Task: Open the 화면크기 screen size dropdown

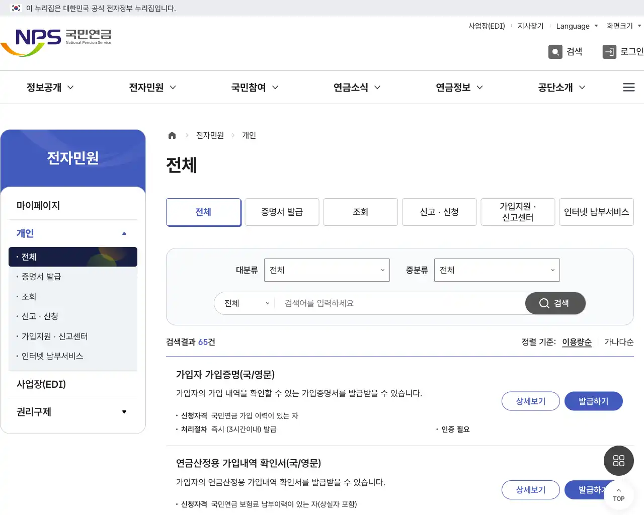Action: (624, 26)
